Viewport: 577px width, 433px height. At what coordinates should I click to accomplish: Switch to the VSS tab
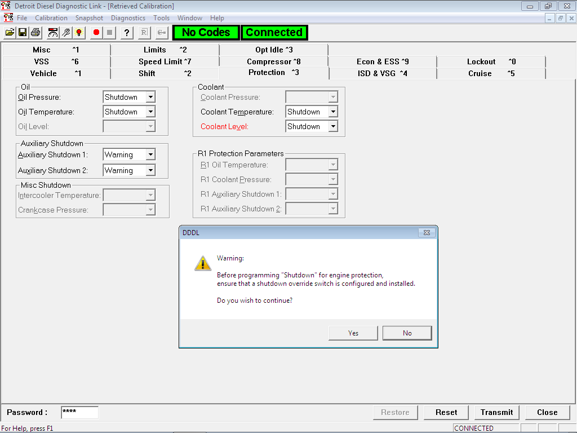[56, 61]
